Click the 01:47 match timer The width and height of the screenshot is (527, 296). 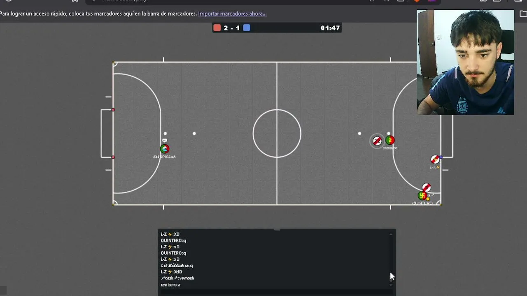pyautogui.click(x=330, y=28)
